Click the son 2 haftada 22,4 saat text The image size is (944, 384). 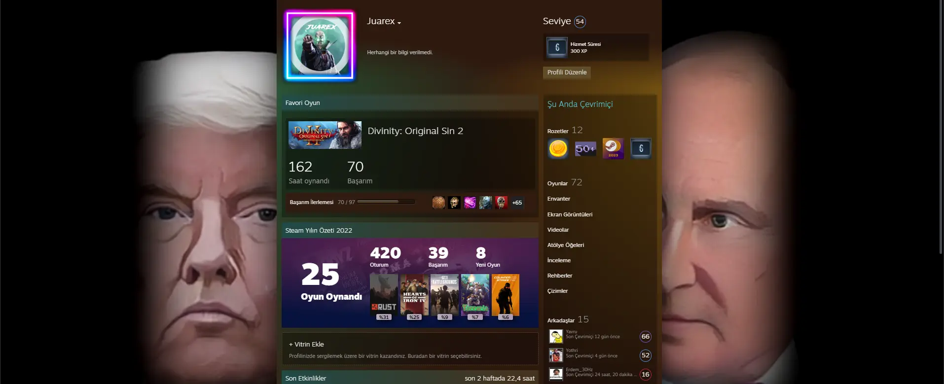[500, 379]
